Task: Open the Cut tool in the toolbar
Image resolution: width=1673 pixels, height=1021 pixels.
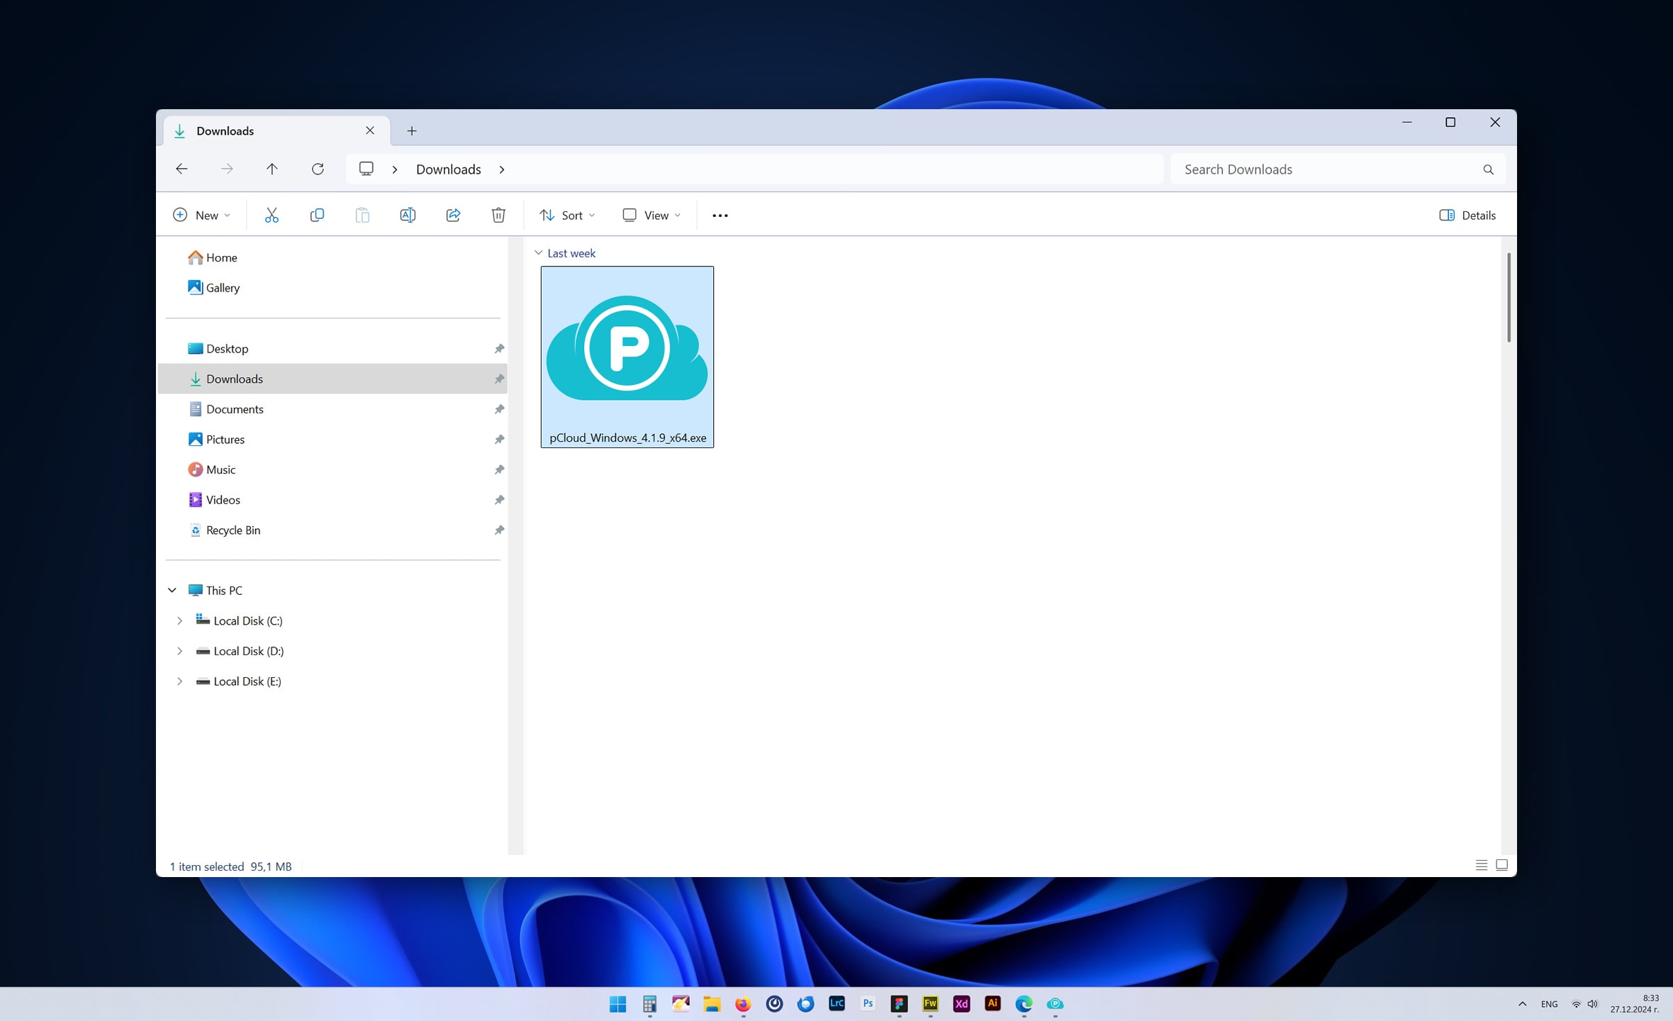Action: pyautogui.click(x=272, y=215)
